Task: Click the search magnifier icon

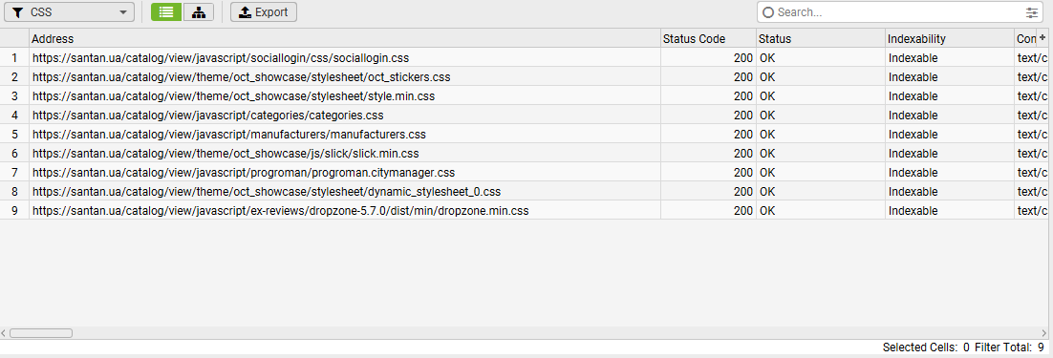Action: pyautogui.click(x=769, y=12)
